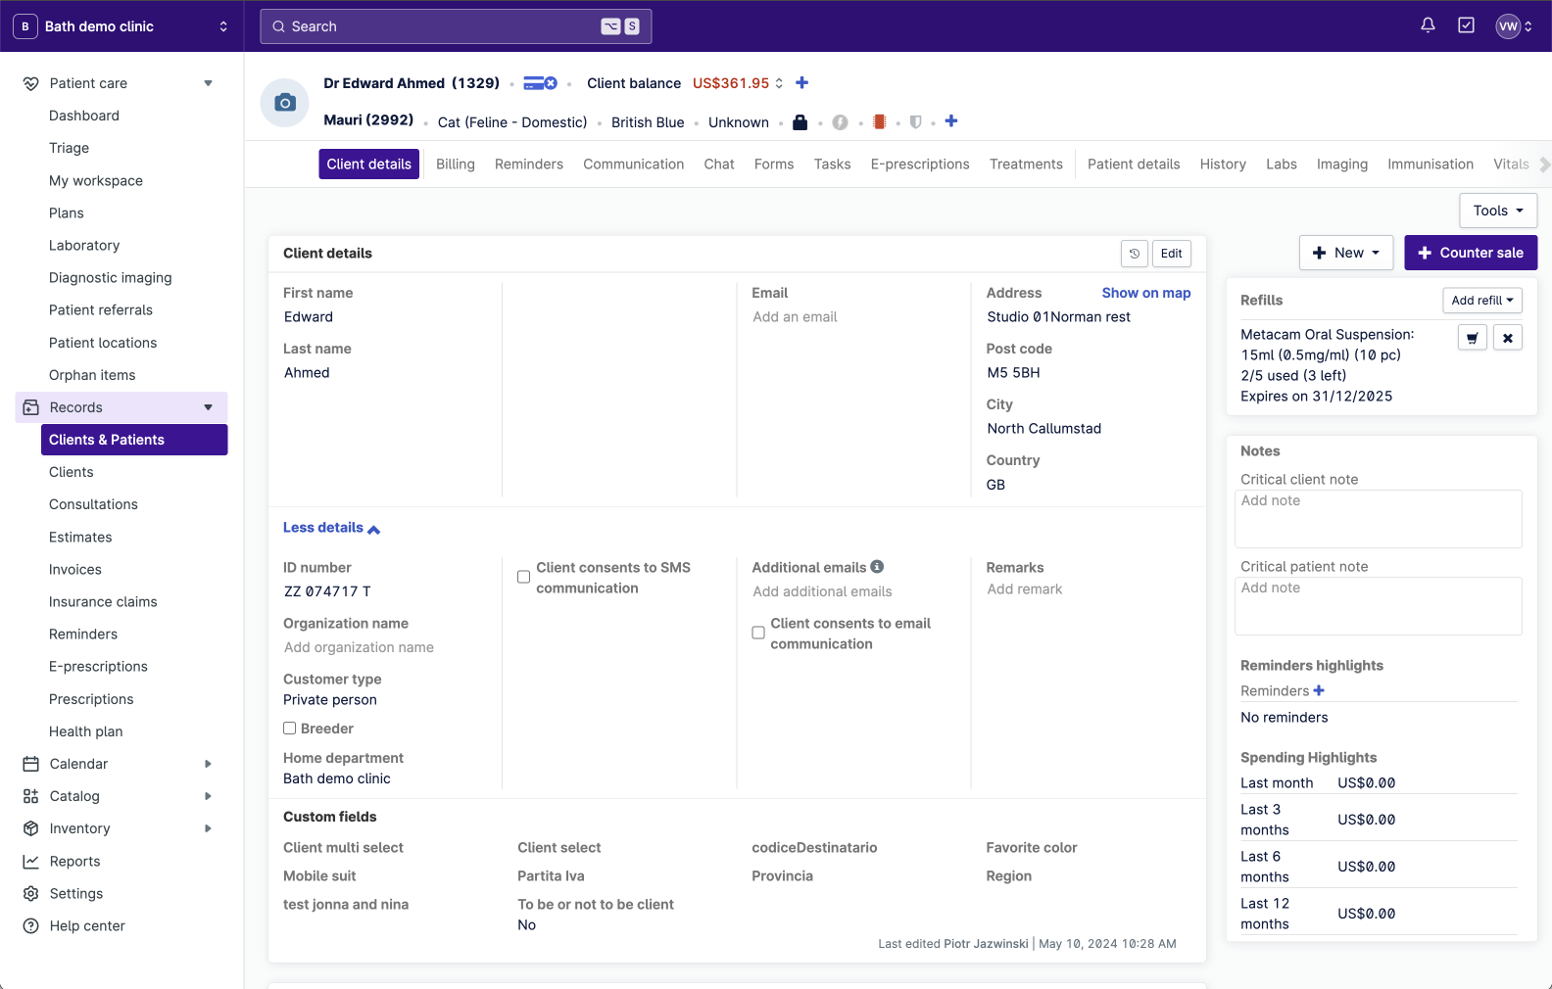Screen dimensions: 1552x989
Task: Click the camera photo upload icon
Action: [285, 103]
